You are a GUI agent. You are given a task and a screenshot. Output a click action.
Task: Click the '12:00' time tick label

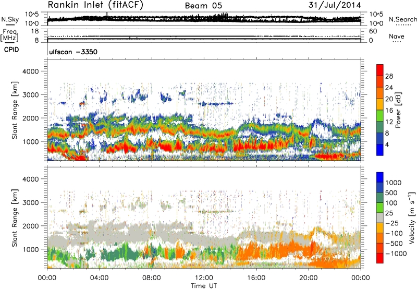[204, 278]
